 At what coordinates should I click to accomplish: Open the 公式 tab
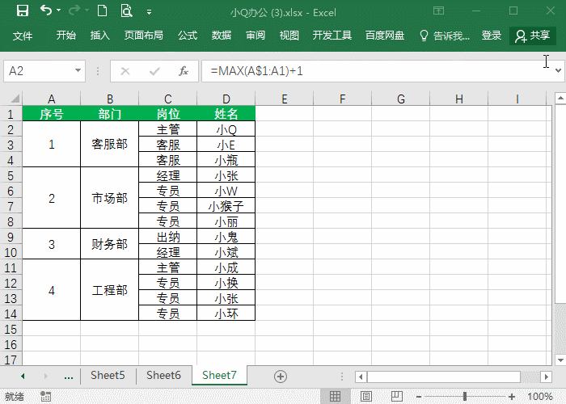pos(188,36)
